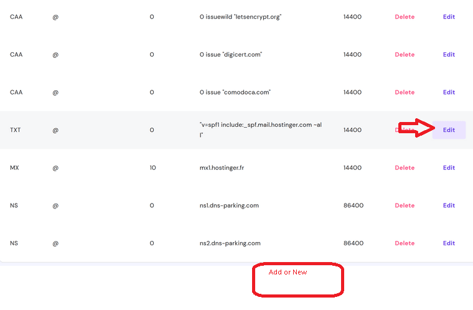Edit the TXT SPF record

[449, 130]
